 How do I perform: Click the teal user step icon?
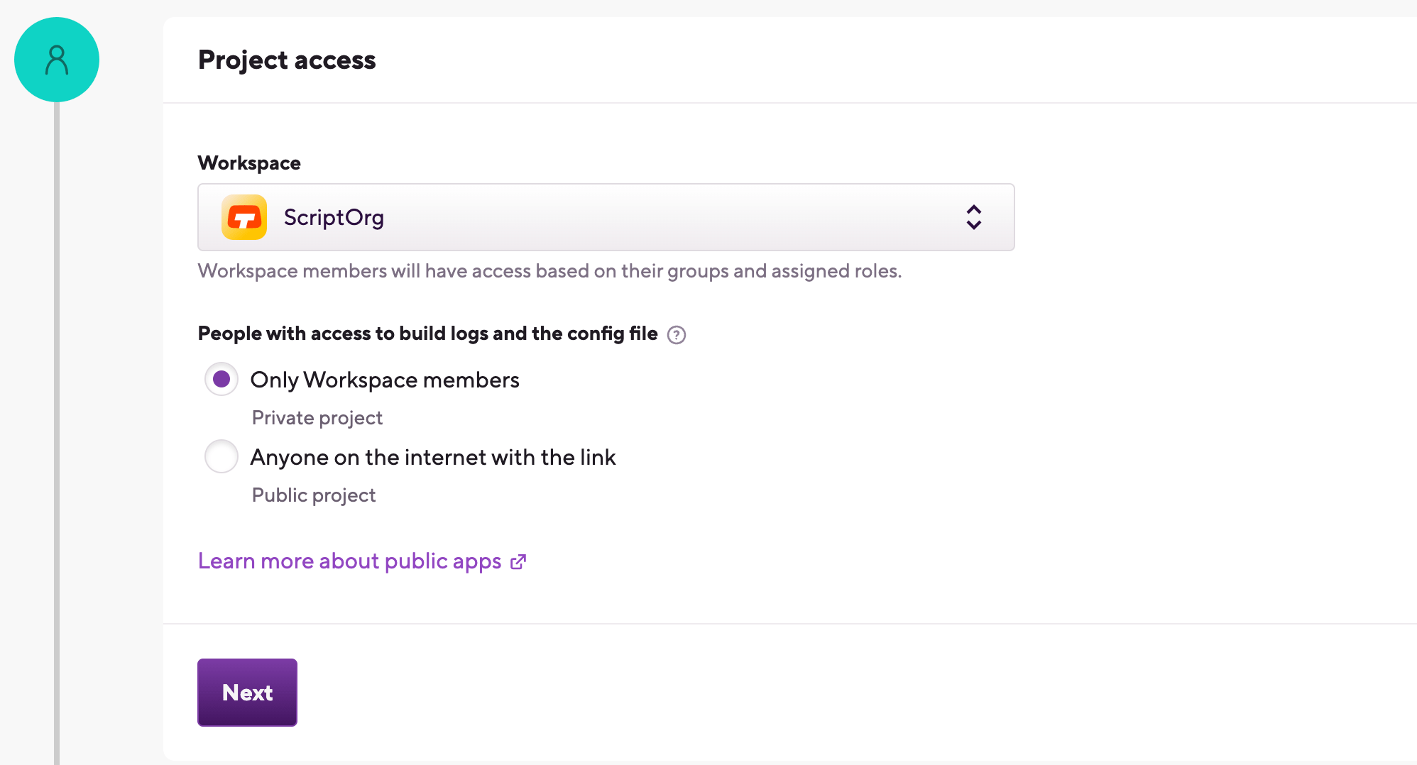click(x=57, y=60)
